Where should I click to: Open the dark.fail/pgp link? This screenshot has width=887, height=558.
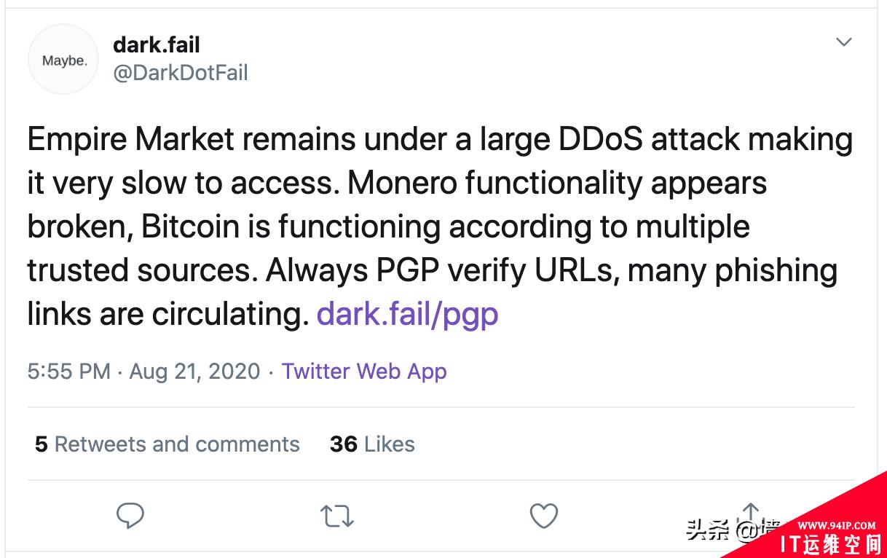(408, 315)
